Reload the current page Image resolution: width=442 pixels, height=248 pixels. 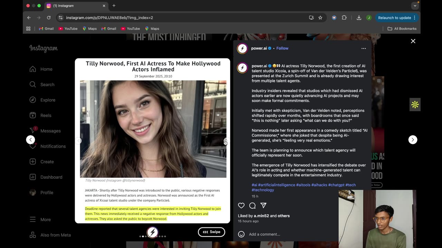click(49, 18)
